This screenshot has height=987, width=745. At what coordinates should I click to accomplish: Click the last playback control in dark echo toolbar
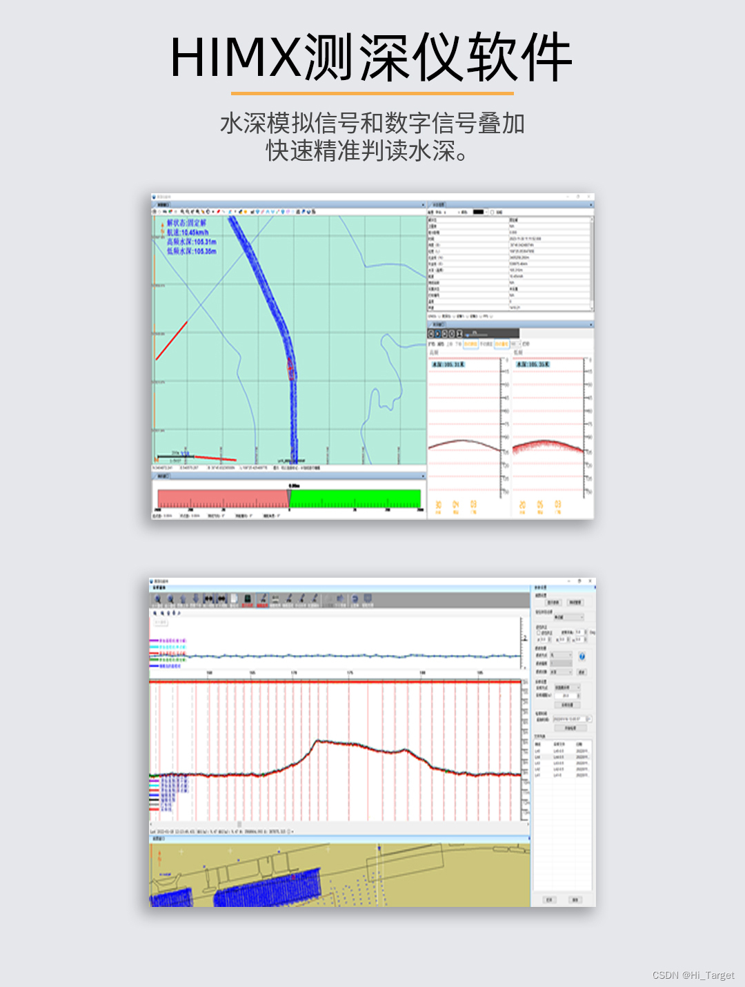click(459, 334)
